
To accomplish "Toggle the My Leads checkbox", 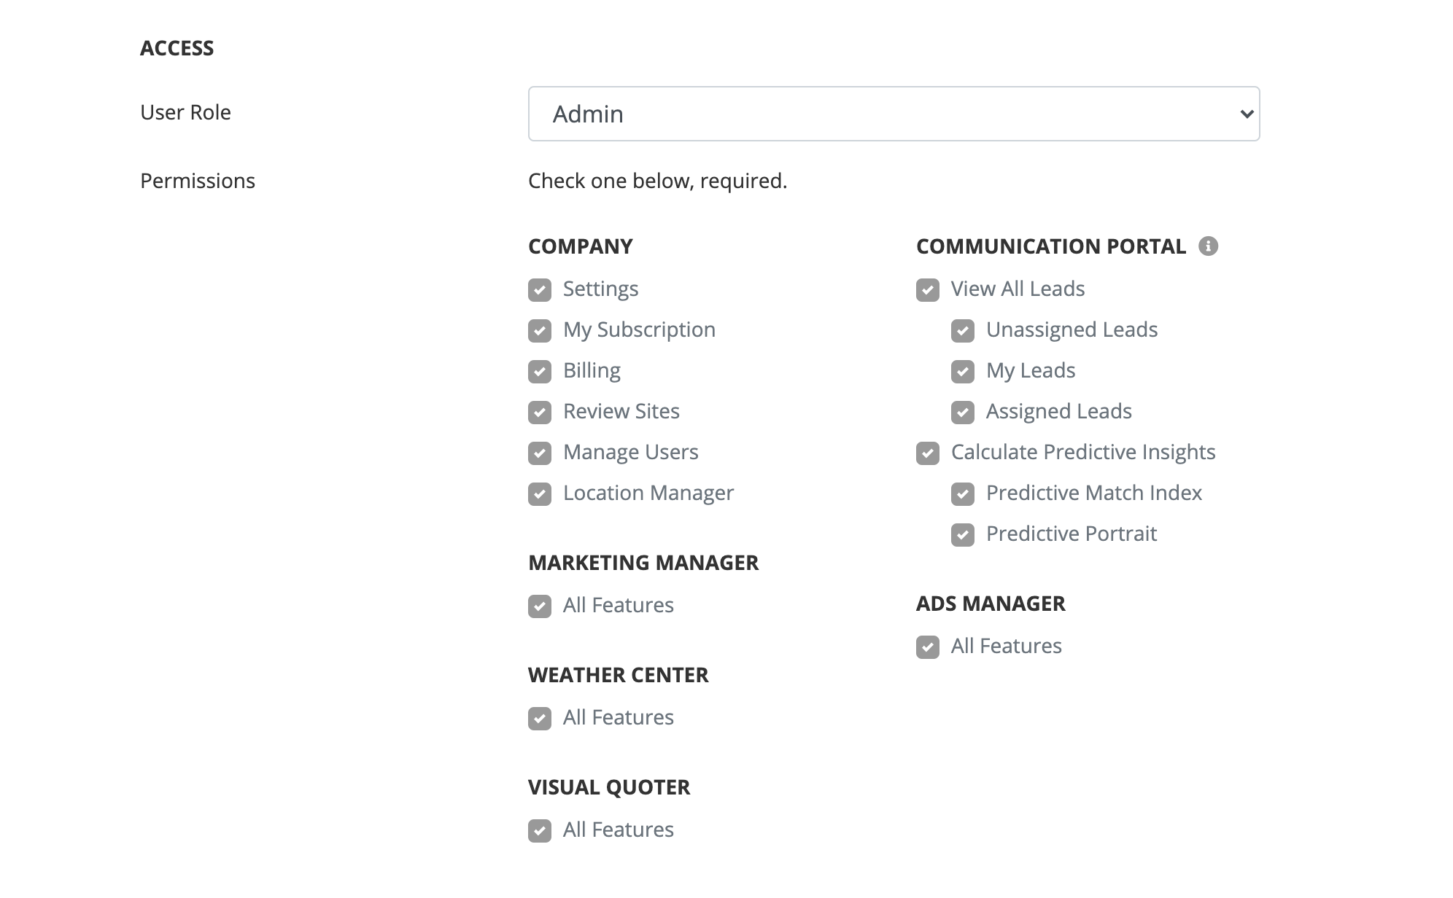I will click(963, 372).
